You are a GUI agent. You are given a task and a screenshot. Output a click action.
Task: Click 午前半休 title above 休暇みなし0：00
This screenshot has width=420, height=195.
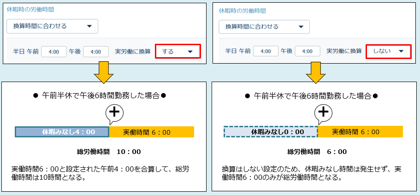(312, 95)
